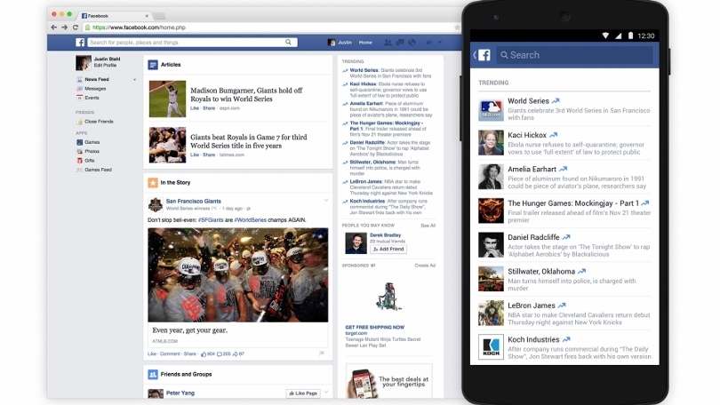Click the Facebook logo in desktop header
The width and height of the screenshot is (720, 405).
coord(80,42)
